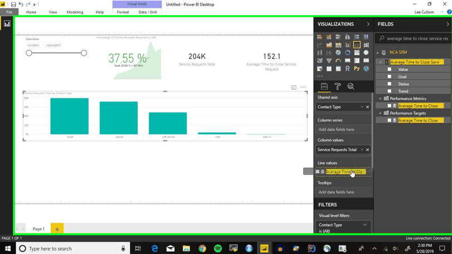Screen dimensions: 452x254
Task: Check the Goal field checkbox
Action: pos(390,76)
